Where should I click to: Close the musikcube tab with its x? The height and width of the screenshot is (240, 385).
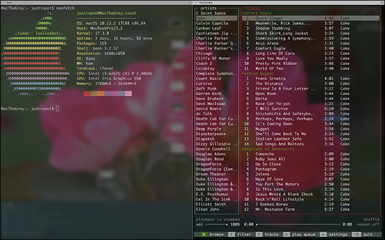coord(195,2)
